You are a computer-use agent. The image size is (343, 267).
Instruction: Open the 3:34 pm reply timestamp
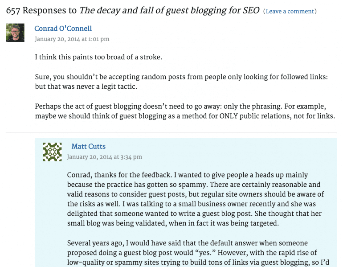tap(104, 157)
